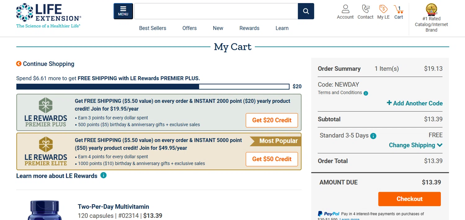465x220 pixels.
Task: Click inside the search input field
Action: (x=216, y=11)
